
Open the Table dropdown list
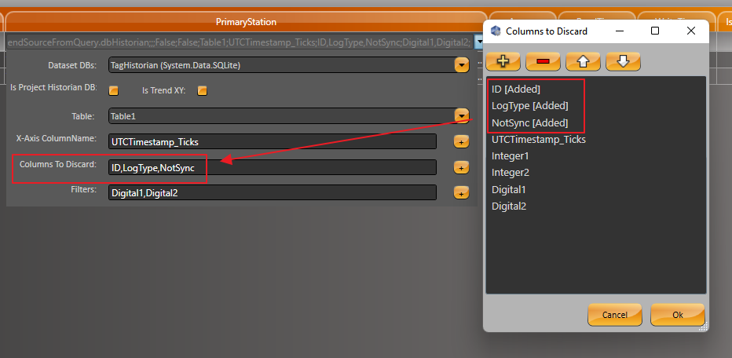tap(461, 116)
